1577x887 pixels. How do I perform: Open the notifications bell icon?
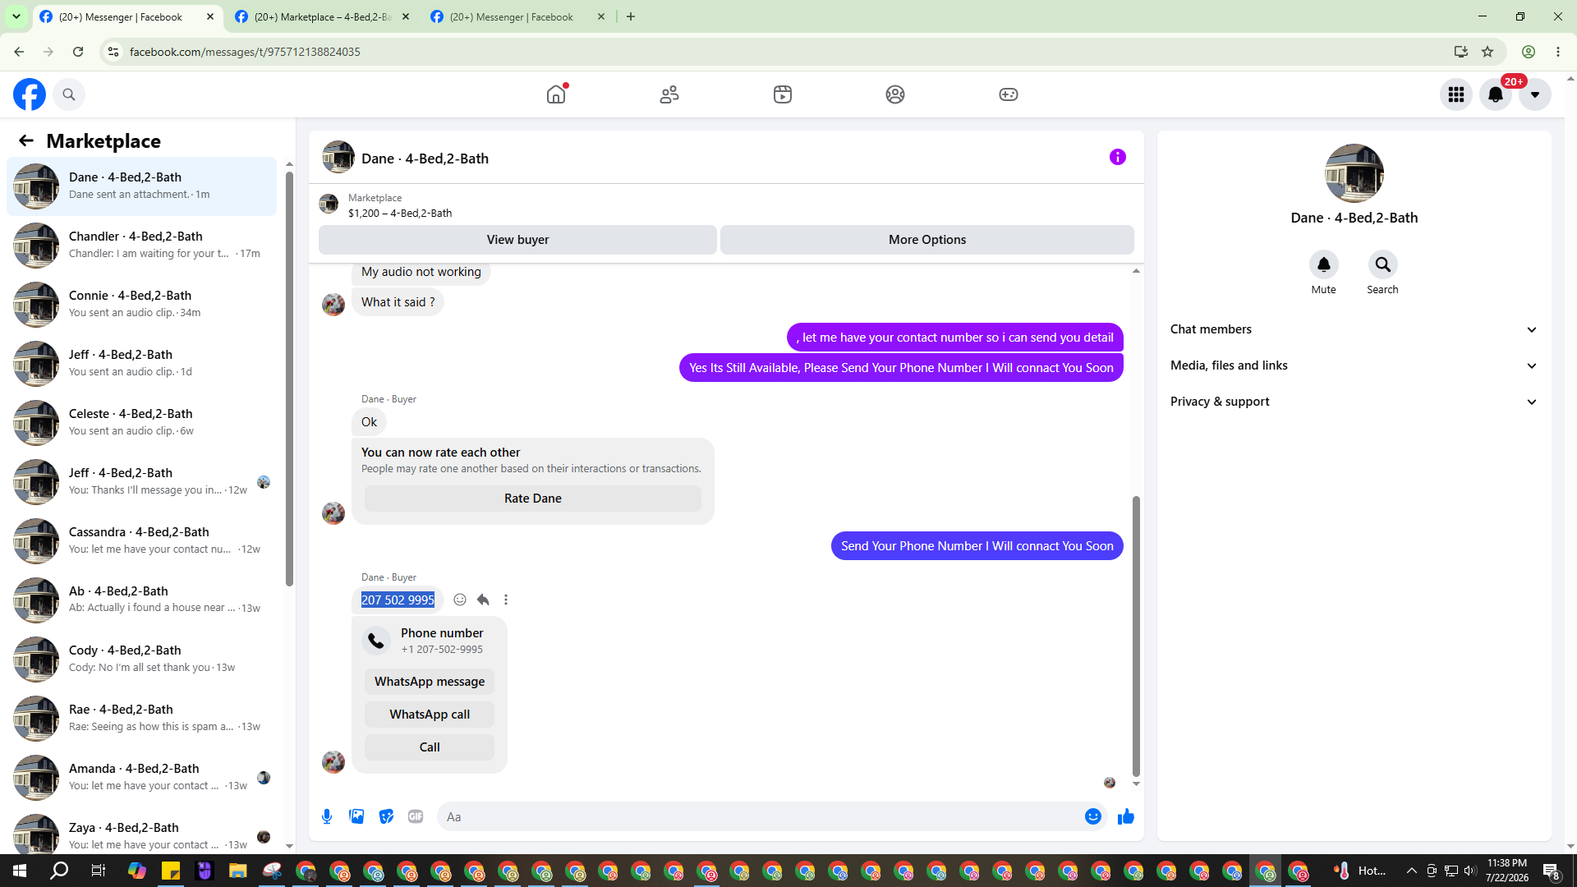1496,94
